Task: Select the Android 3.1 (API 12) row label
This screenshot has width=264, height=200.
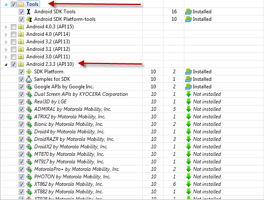Action: (x=48, y=49)
